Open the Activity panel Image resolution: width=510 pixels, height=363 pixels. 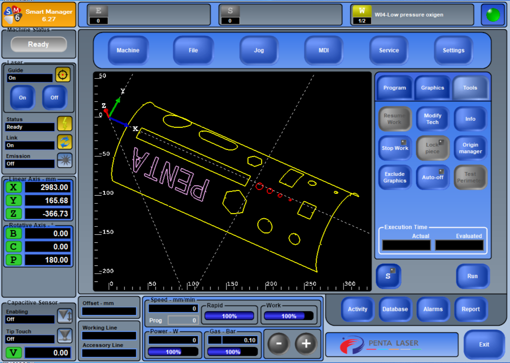click(358, 309)
